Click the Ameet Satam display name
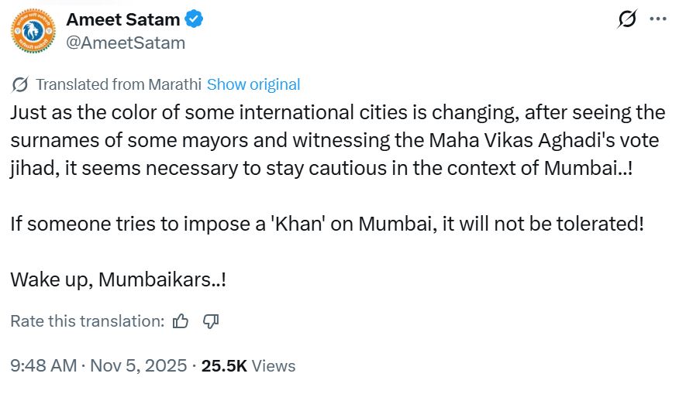The image size is (686, 394). coord(122,20)
